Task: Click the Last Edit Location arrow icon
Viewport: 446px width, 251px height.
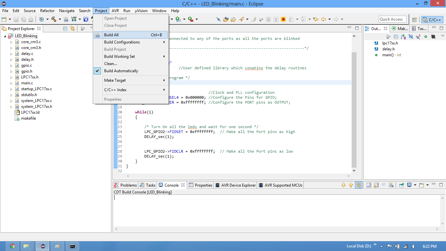Action: point(316,19)
